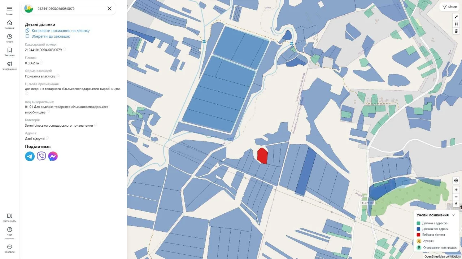Click red Вибрана ділянка legend swatch
The height and width of the screenshot is (259, 462).
click(418, 235)
